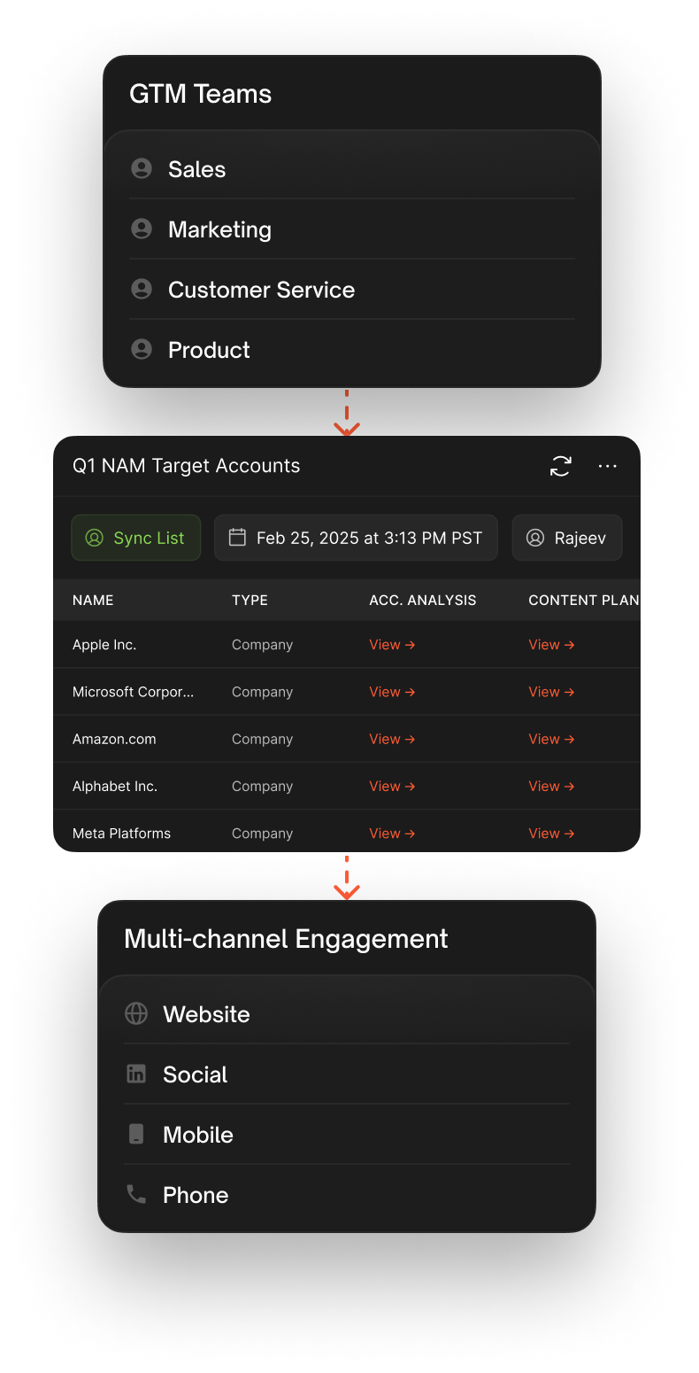
Task: Click the ACC. ANALYSIS column header
Action: (x=423, y=600)
